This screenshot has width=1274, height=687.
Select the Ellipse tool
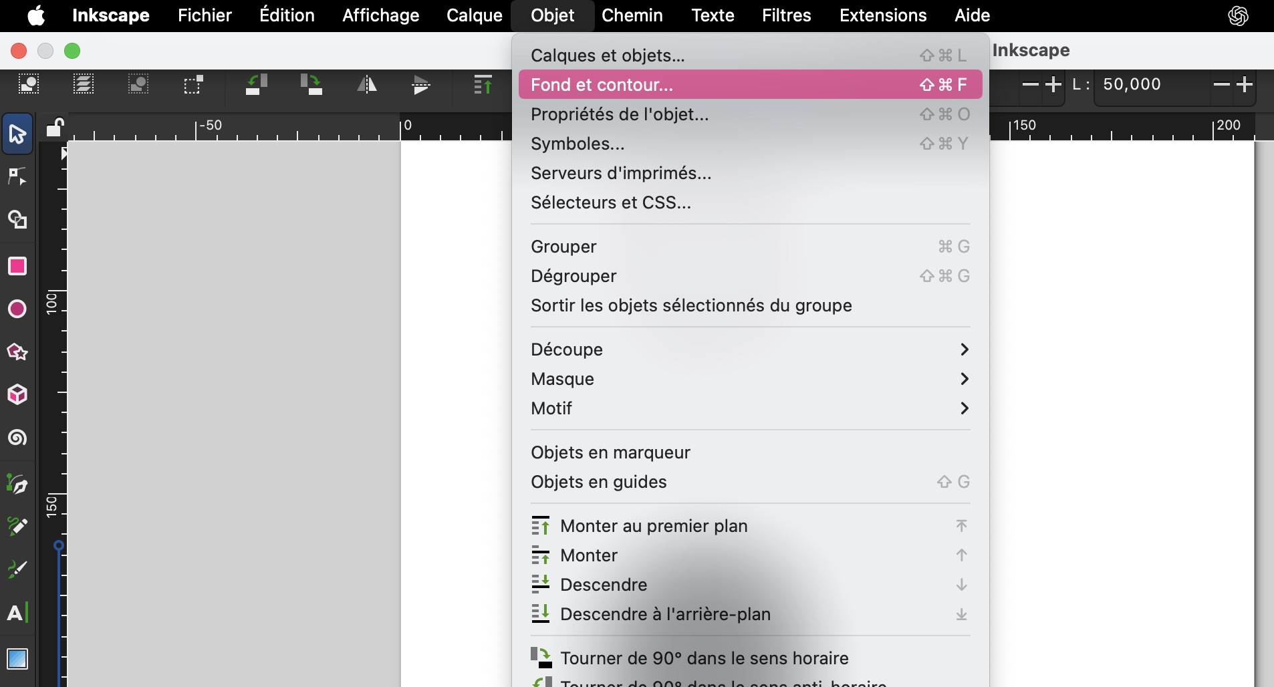17,309
